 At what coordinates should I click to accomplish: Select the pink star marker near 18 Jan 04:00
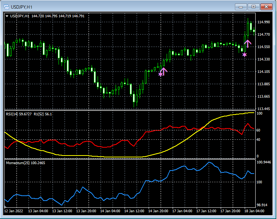tap(244, 54)
